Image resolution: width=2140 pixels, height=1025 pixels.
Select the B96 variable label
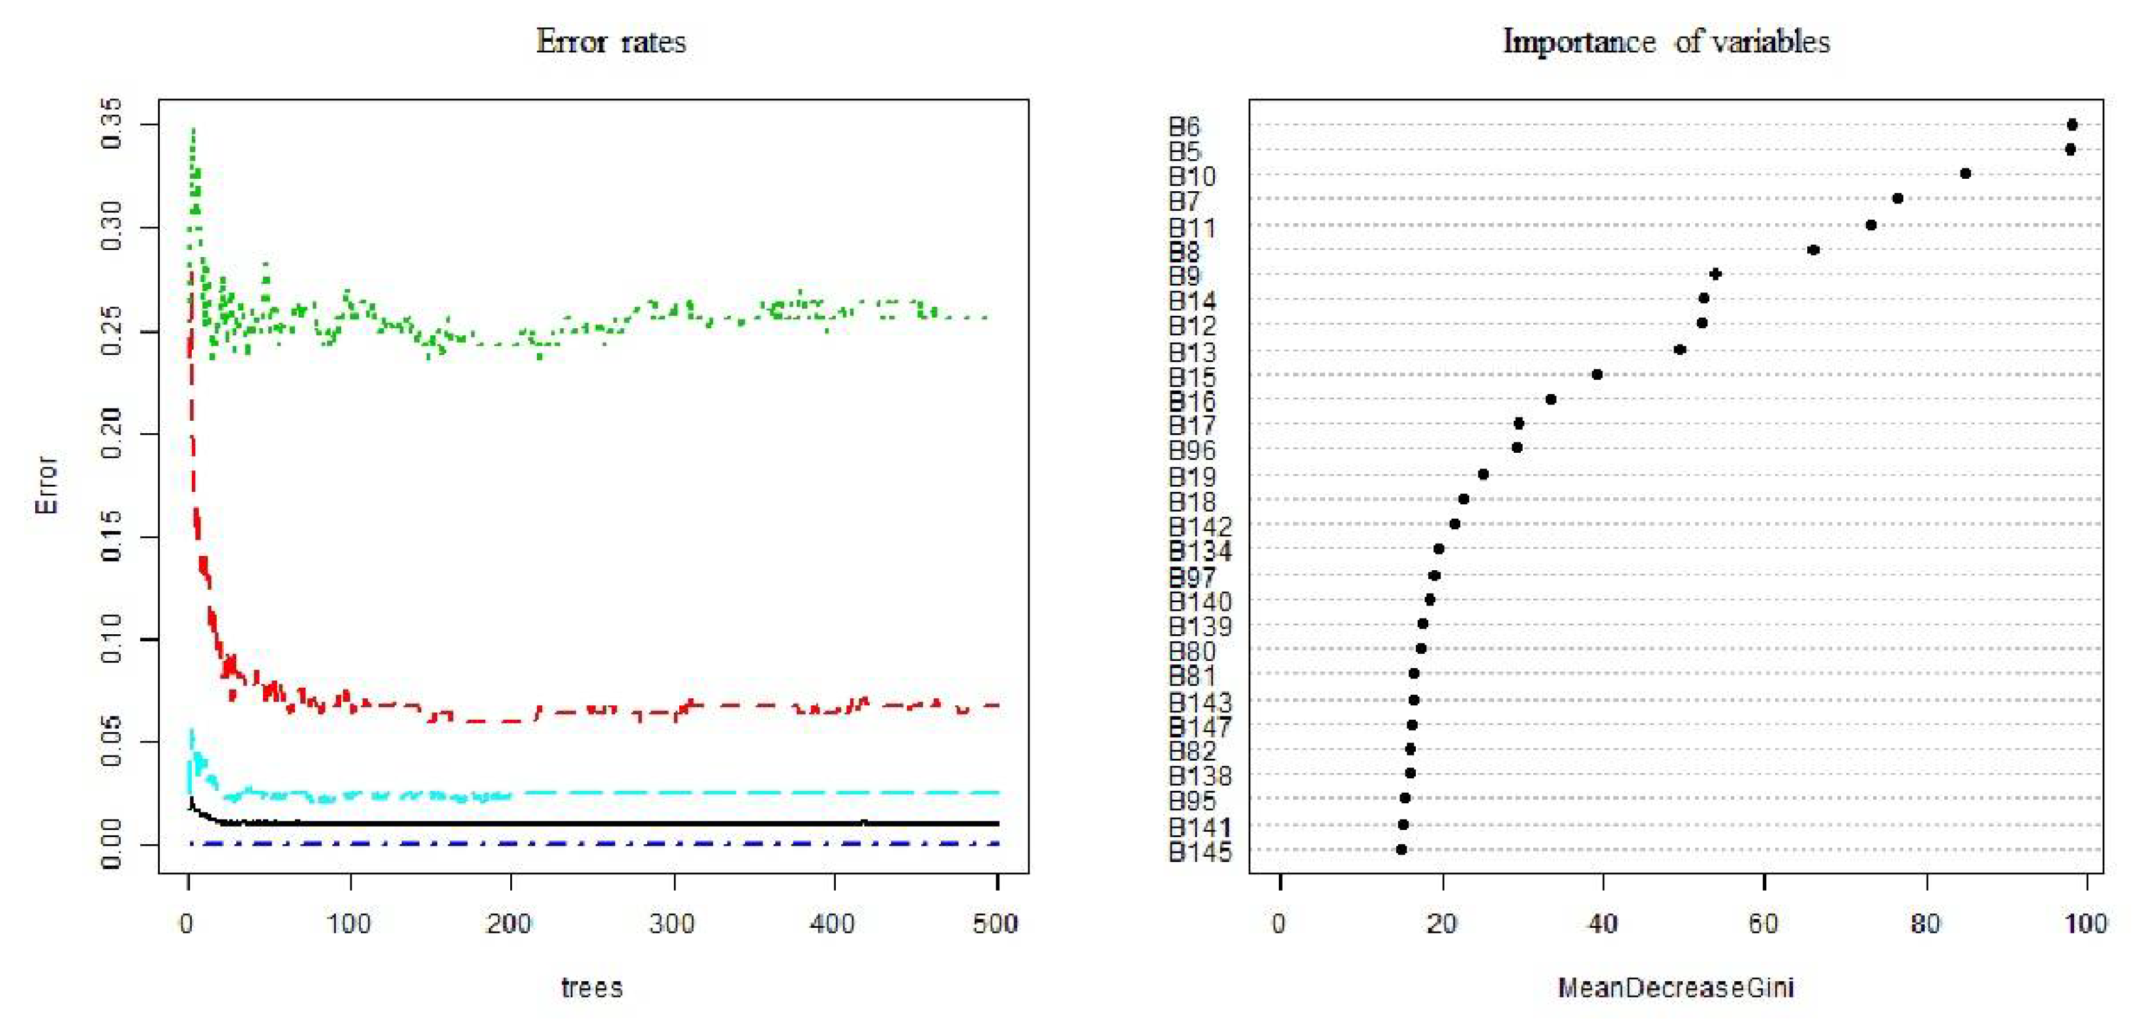(1191, 450)
